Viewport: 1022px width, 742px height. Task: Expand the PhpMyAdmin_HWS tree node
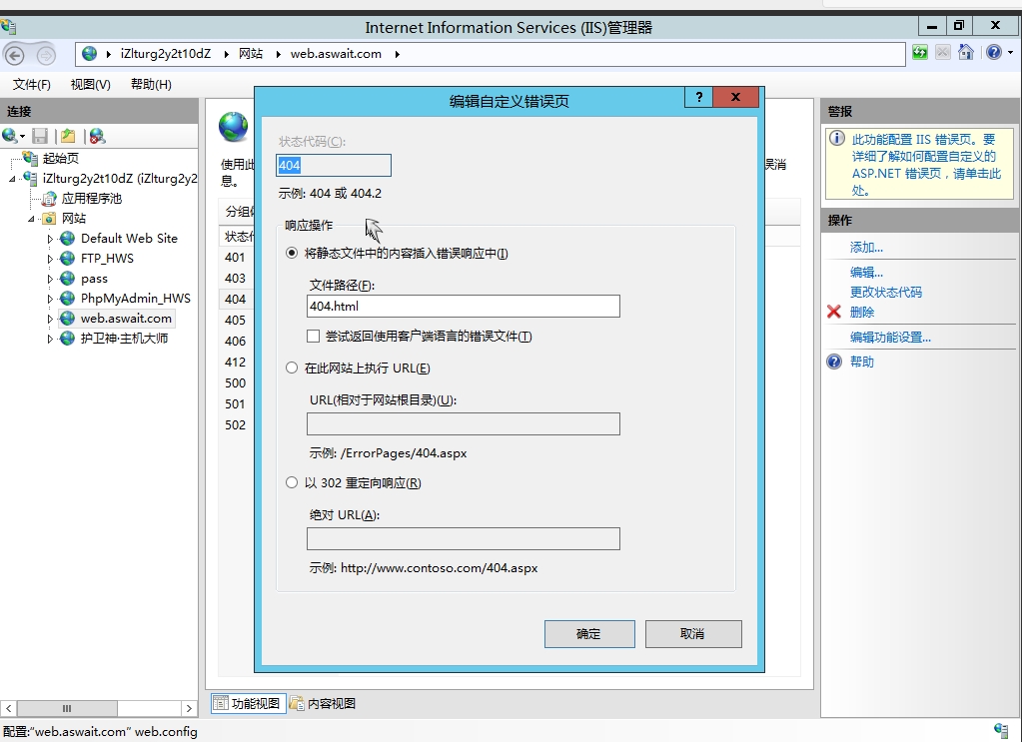point(51,299)
